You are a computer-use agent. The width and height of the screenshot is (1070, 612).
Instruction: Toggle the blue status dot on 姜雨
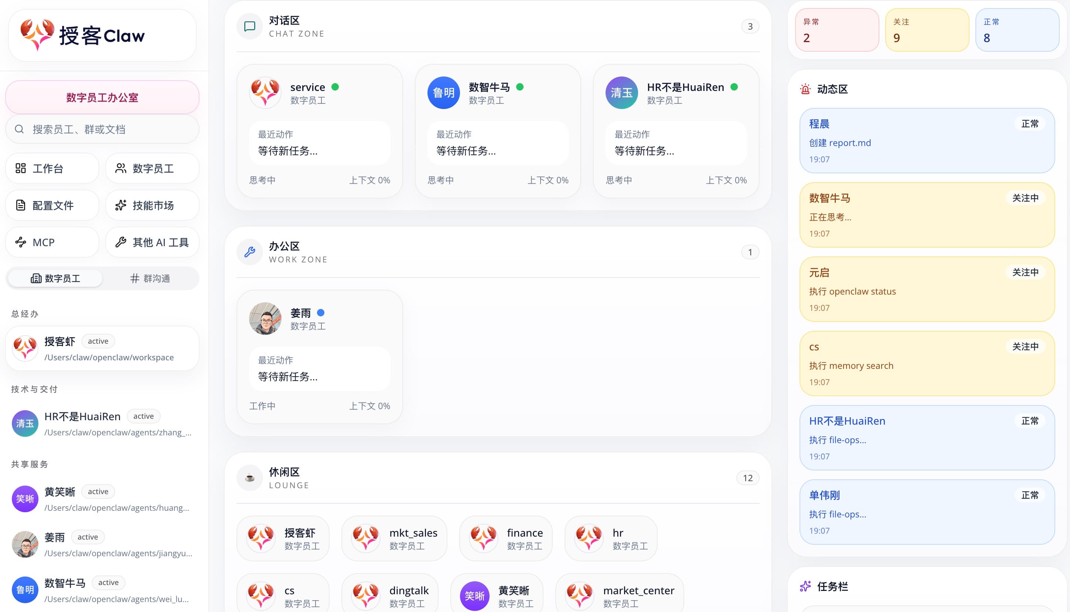(321, 312)
